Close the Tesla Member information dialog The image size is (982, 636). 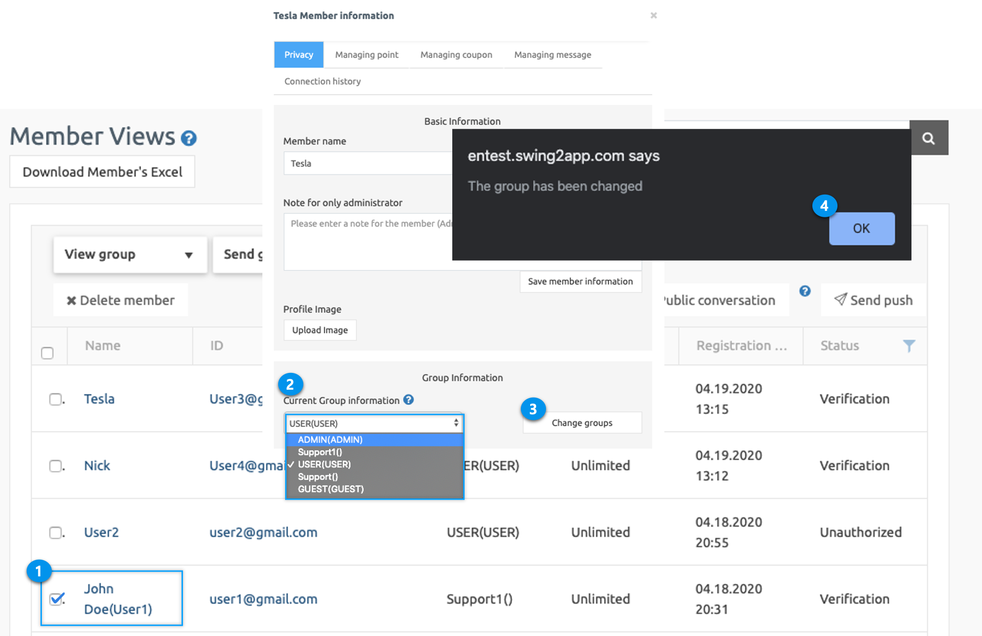(653, 15)
